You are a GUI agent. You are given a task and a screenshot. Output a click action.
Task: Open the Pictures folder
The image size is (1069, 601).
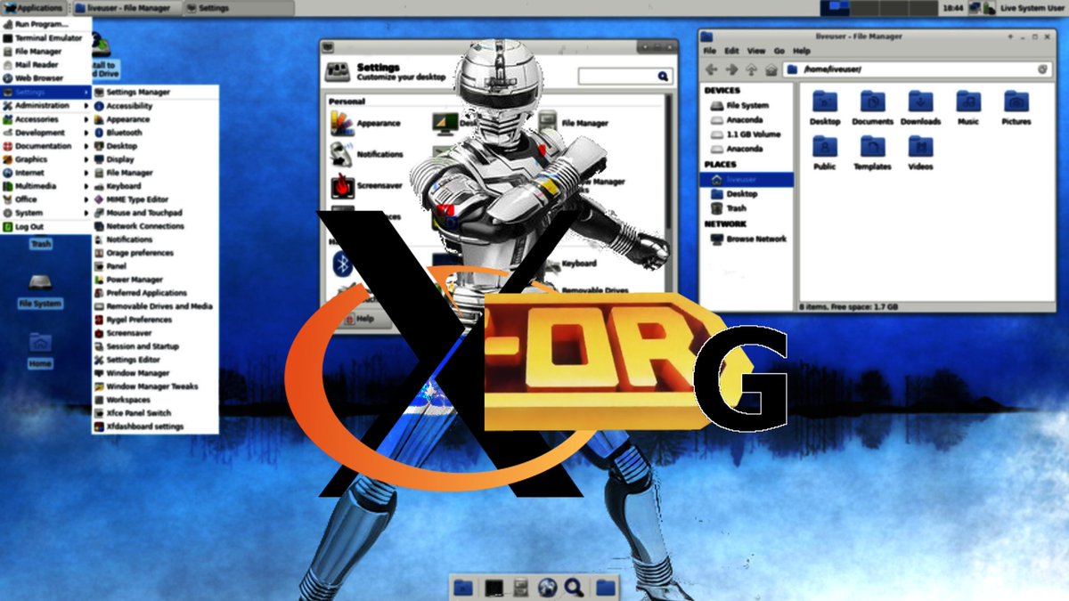pyautogui.click(x=1016, y=102)
